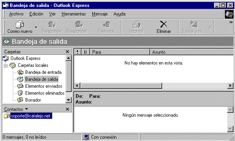The width and height of the screenshot is (235, 141).
Task: Click the Correo nuevo toolbar icon
Action: pyautogui.click(x=20, y=25)
